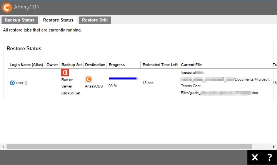Sort by the Estimated Time Left column
Screen dimensions: 277x165
pos(160,65)
